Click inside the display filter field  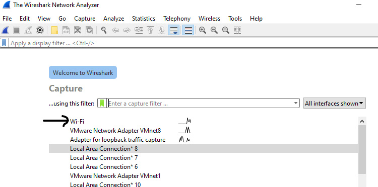pyautogui.click(x=194, y=43)
